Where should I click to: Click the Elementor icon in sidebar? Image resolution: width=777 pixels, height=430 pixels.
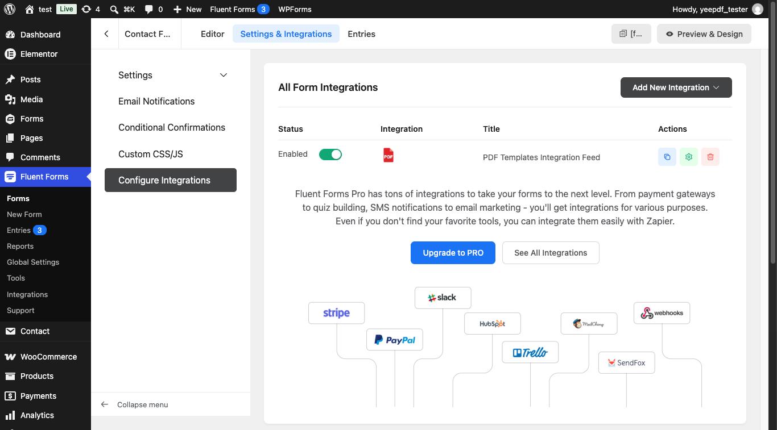(x=10, y=54)
